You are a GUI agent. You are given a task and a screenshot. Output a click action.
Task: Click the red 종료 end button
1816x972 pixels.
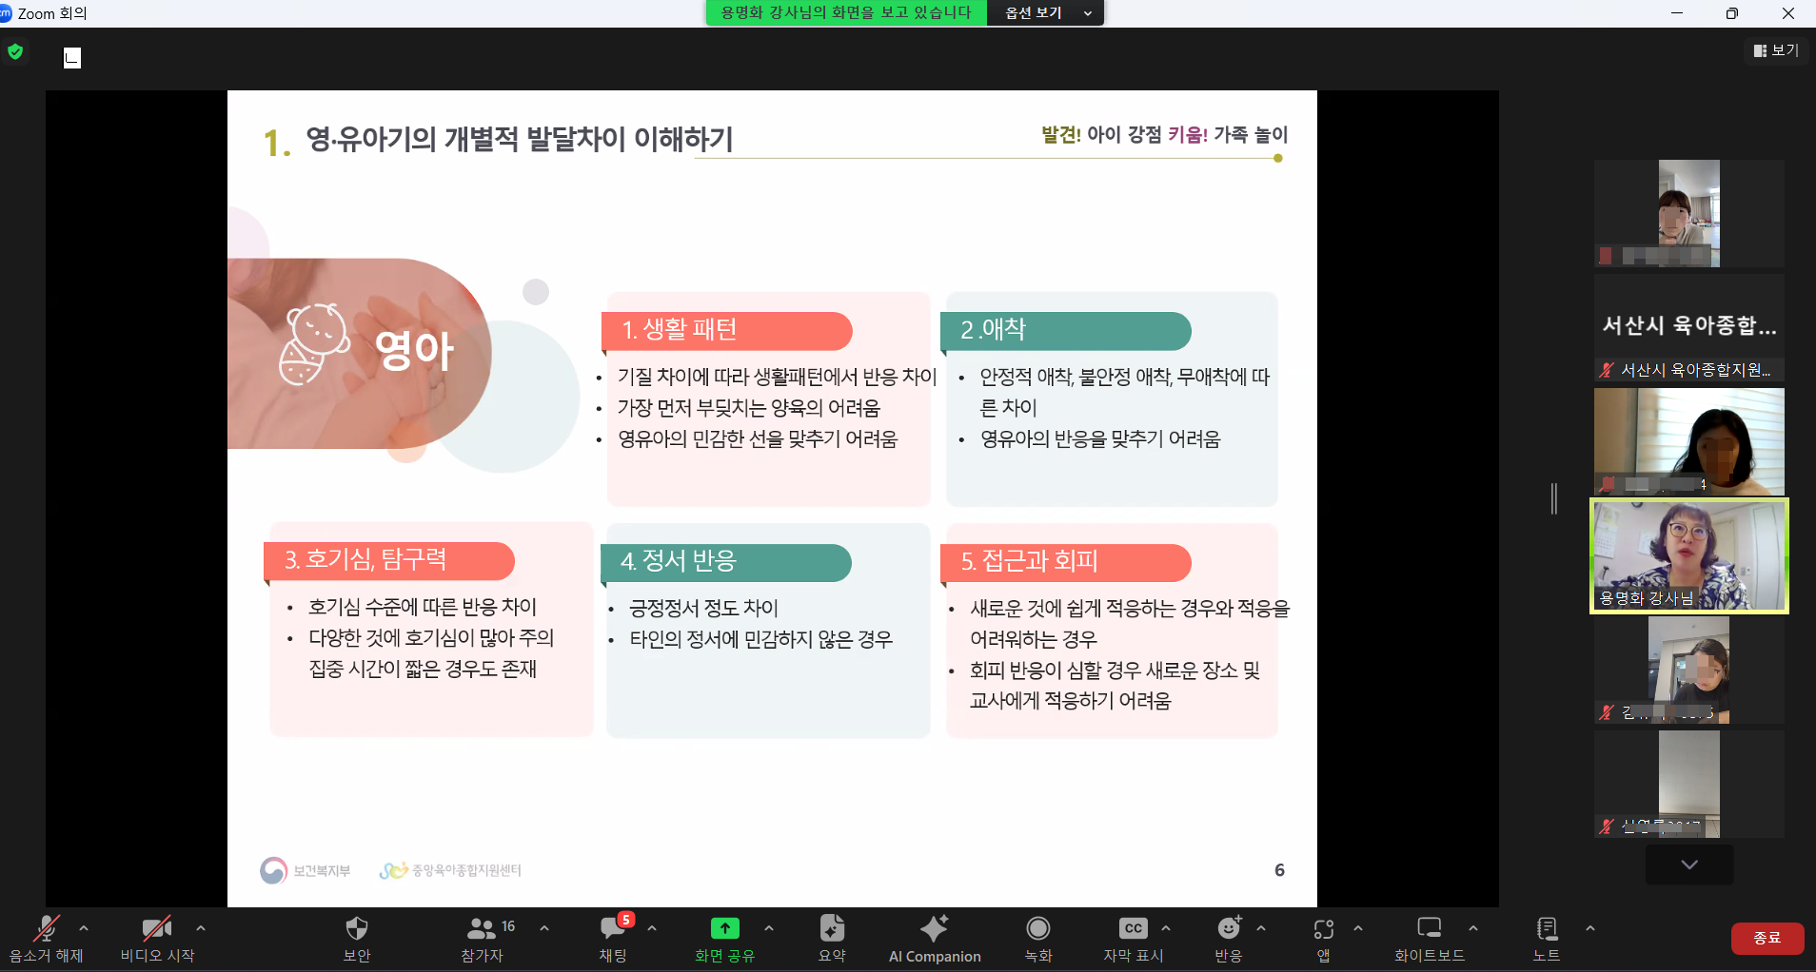[1767, 938]
